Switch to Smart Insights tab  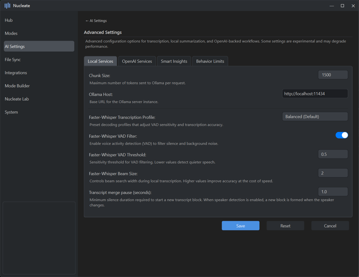[174, 61]
